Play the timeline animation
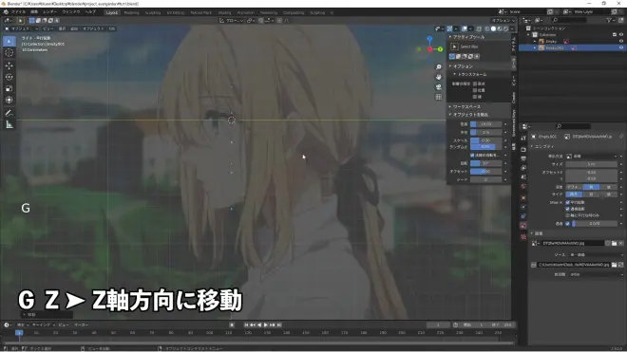This screenshot has height=352, width=627. point(266,324)
